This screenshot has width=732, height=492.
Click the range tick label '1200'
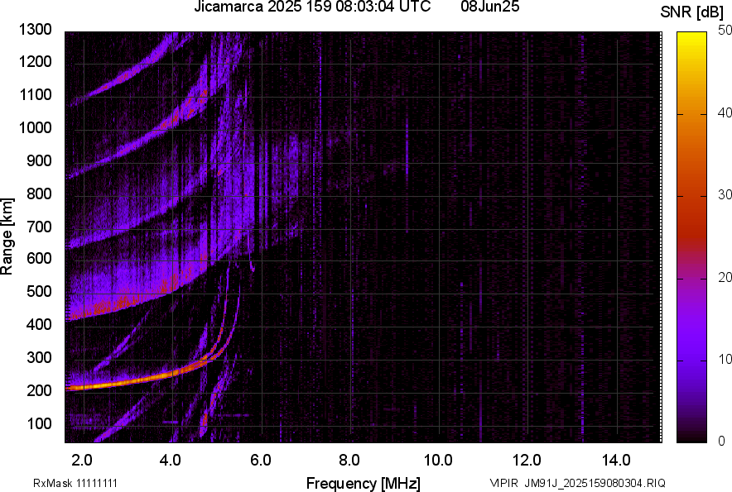click(35, 61)
